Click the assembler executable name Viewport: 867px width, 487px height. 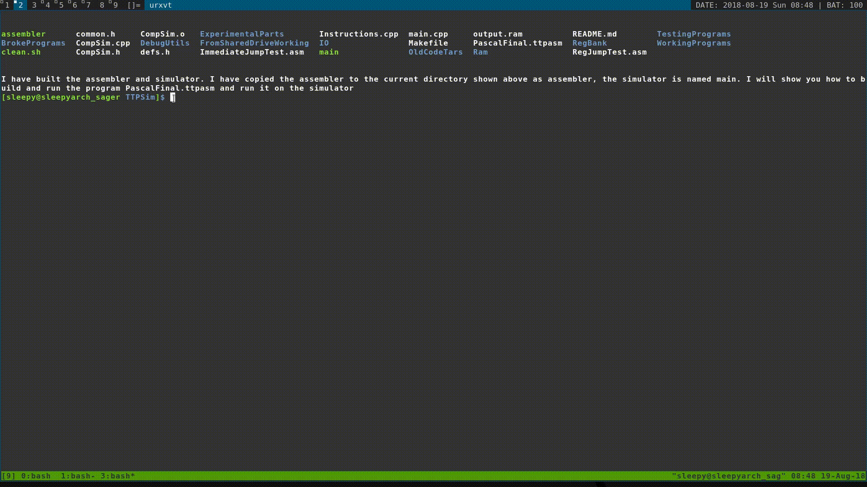23,34
